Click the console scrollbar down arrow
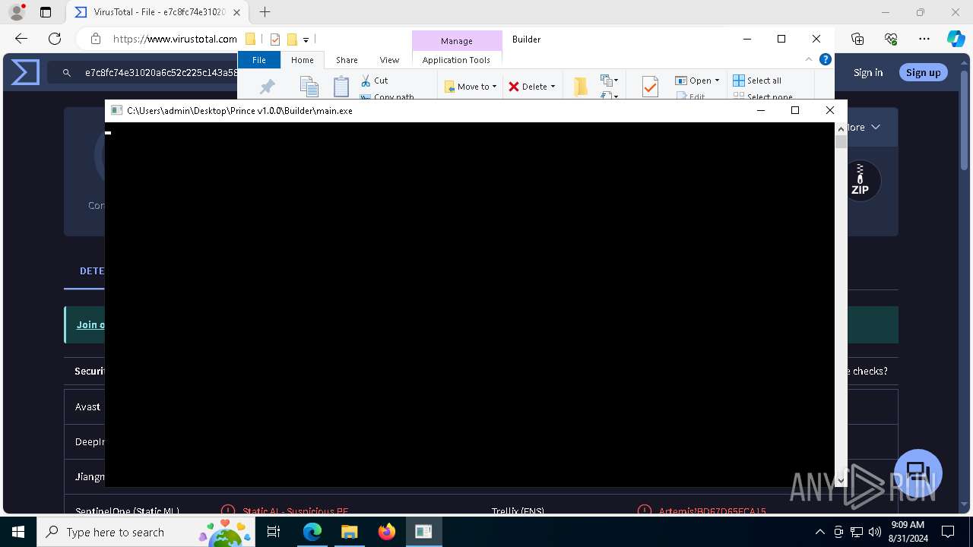973x547 pixels. pos(840,480)
